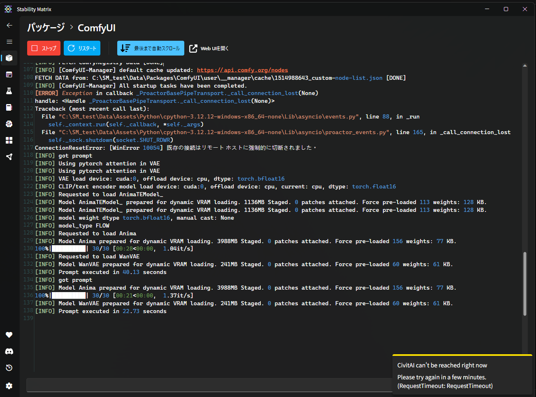This screenshot has width=536, height=397.
Task: Open the Discord icon in the sidebar
Action: (x=9, y=351)
